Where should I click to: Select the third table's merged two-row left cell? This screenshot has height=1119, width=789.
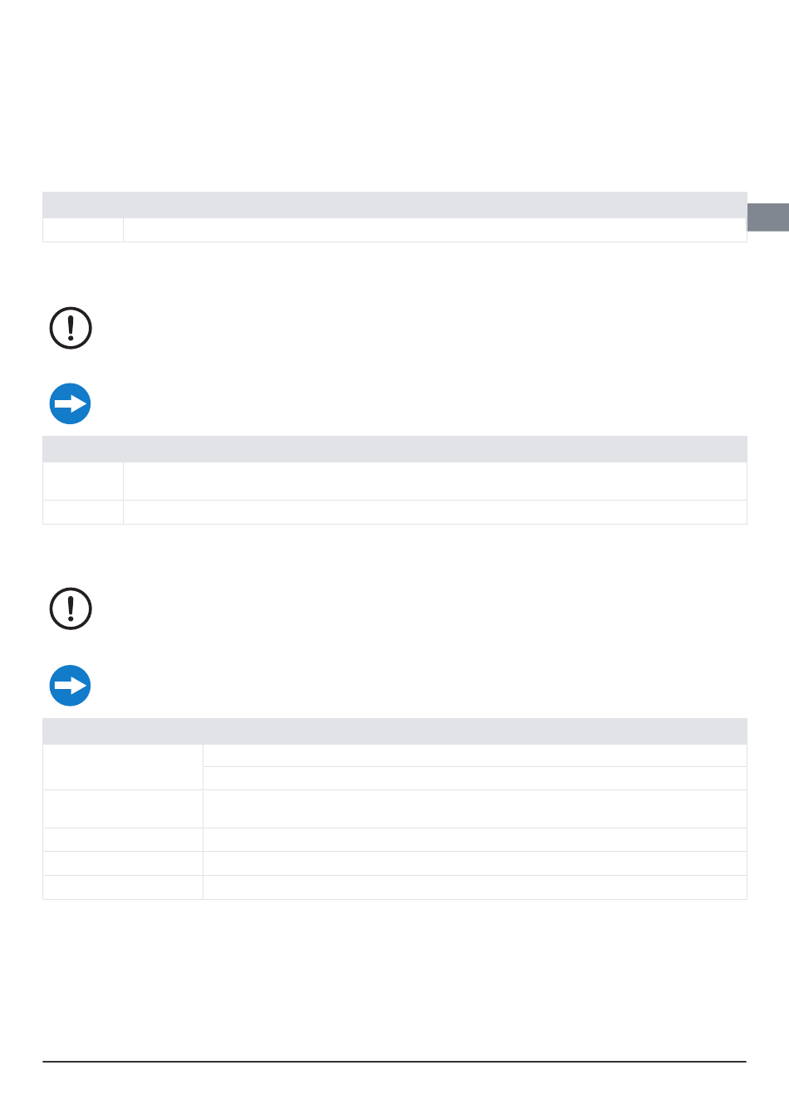tap(123, 767)
